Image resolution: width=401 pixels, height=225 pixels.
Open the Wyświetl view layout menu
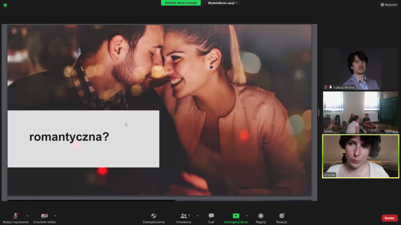pyautogui.click(x=388, y=5)
